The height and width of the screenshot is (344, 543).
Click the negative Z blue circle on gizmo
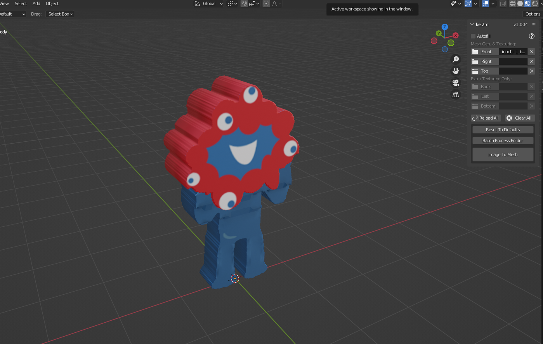445,49
